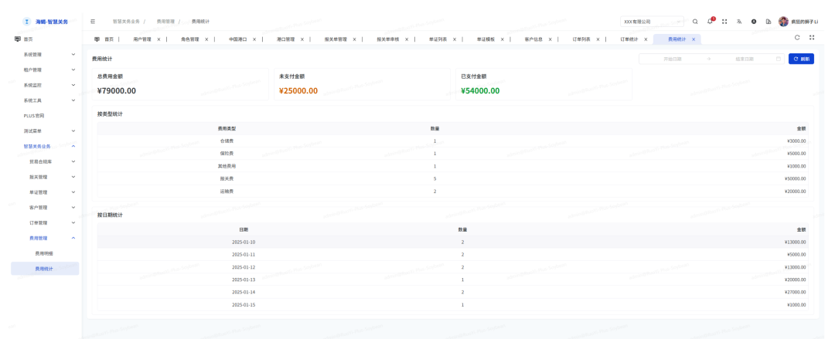Expand the 单证管理 submenu
This screenshot has width=835, height=339.
pos(46,192)
